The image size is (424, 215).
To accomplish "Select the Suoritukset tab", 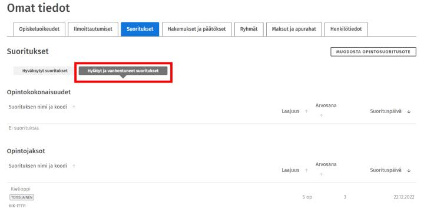I will click(x=140, y=29).
